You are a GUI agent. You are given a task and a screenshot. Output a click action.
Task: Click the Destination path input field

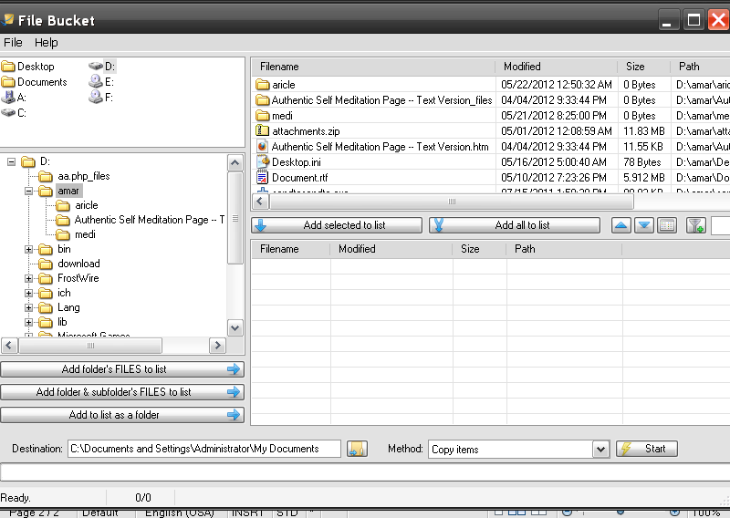[203, 449]
